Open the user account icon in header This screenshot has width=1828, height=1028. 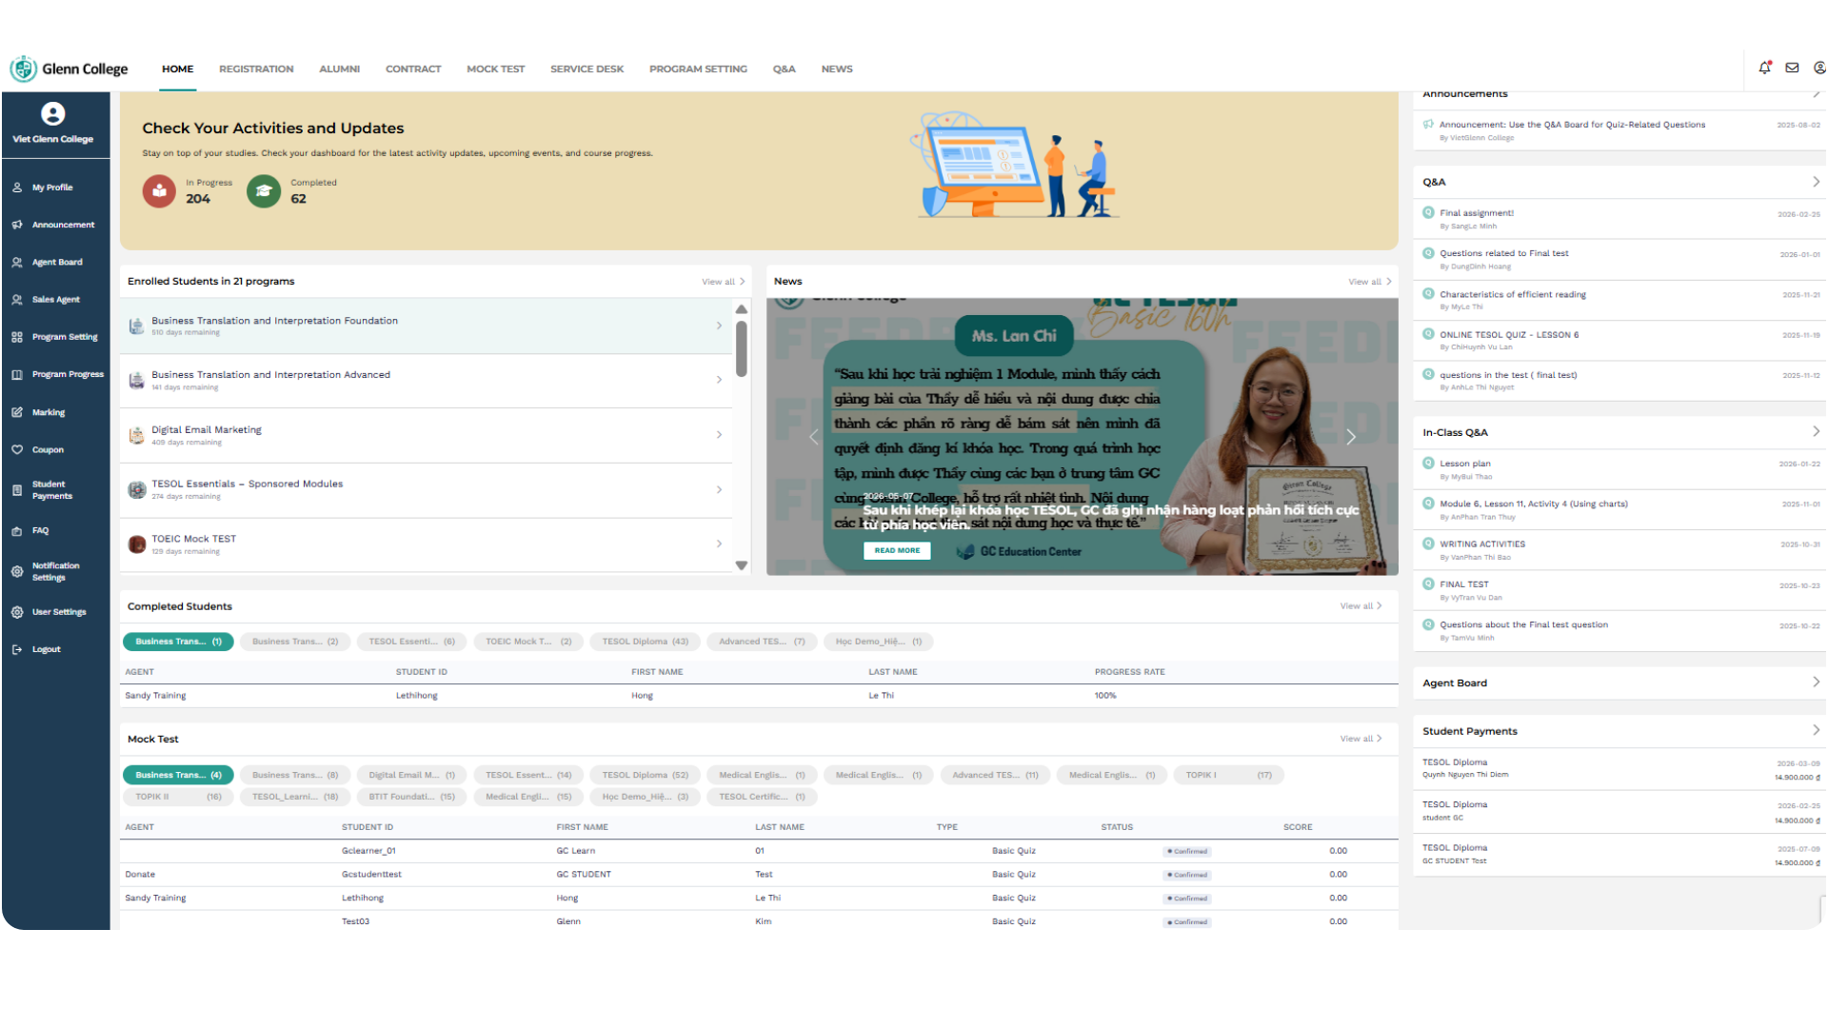pyautogui.click(x=1819, y=68)
